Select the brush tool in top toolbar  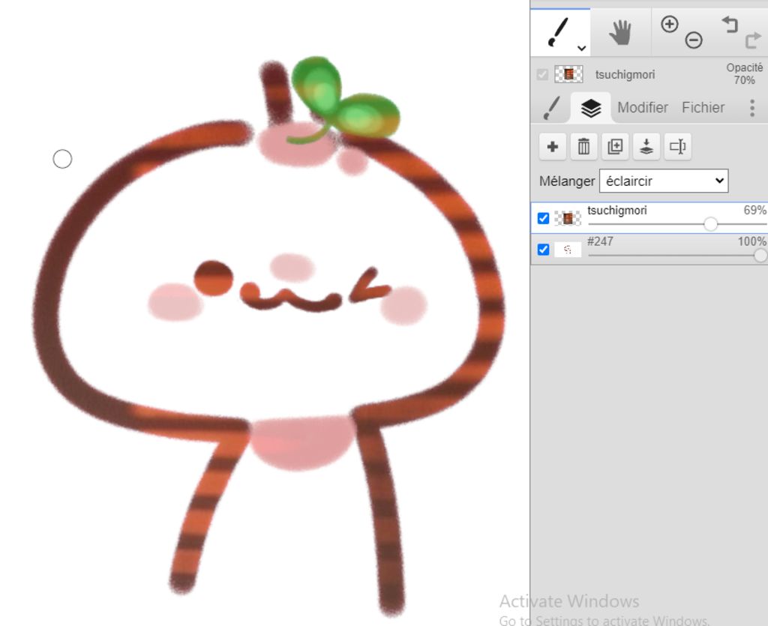558,32
